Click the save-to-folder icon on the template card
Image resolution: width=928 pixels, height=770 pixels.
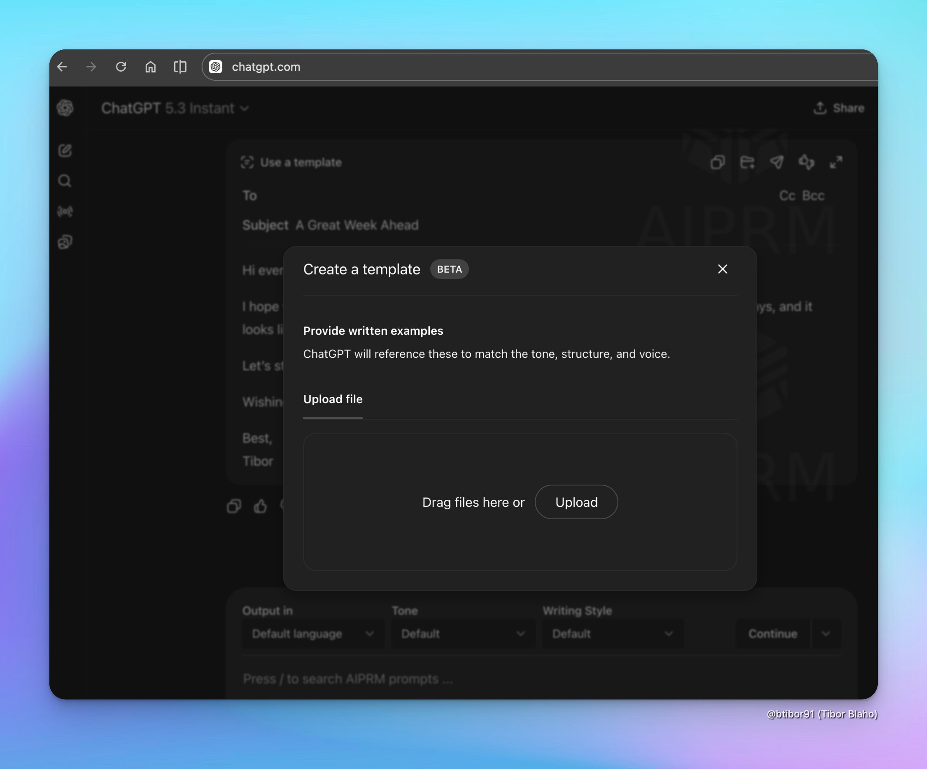[747, 163]
